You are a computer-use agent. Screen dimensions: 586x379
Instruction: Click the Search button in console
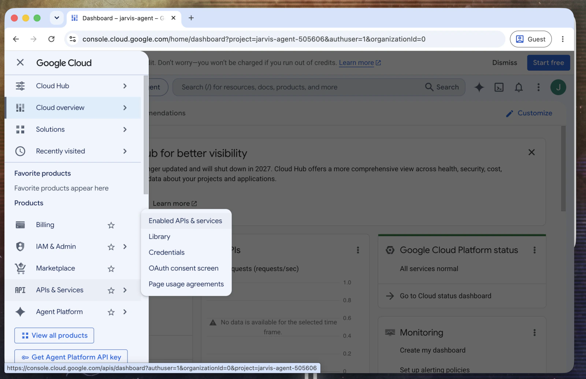coord(442,87)
